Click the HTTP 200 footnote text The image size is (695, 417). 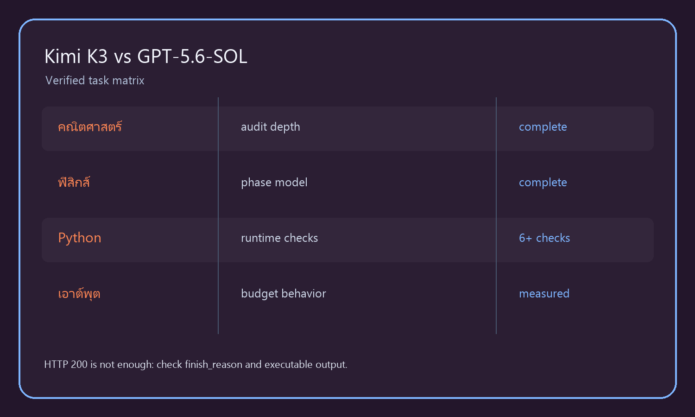point(196,365)
